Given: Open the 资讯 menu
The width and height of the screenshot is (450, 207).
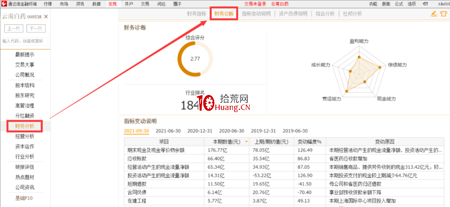Looking at the screenshot, I should 80,4.
